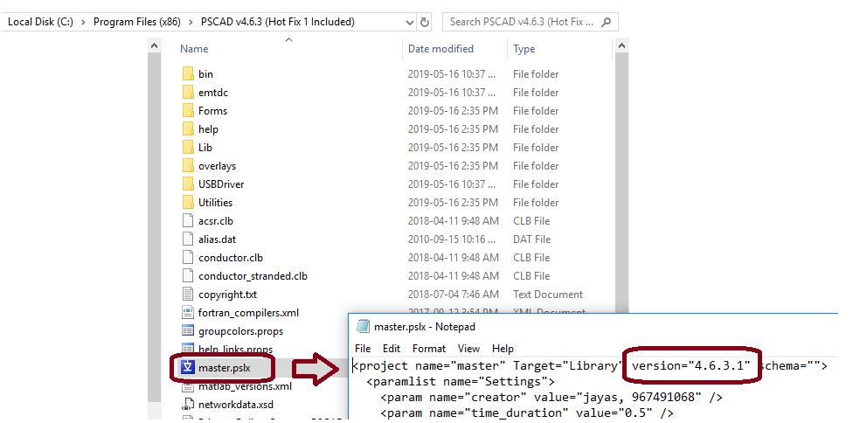Expand chevron after Local Disk (C:)
This screenshot has height=423, width=853.
tap(83, 23)
